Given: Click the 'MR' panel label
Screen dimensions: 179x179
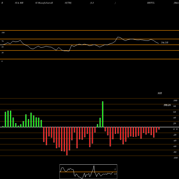Looking at the screenshot, I should tap(160, 93).
